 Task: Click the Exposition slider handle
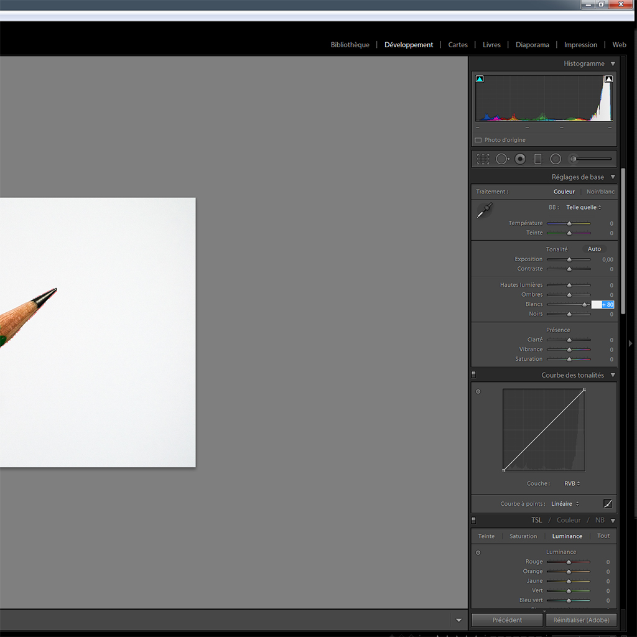[x=569, y=259]
